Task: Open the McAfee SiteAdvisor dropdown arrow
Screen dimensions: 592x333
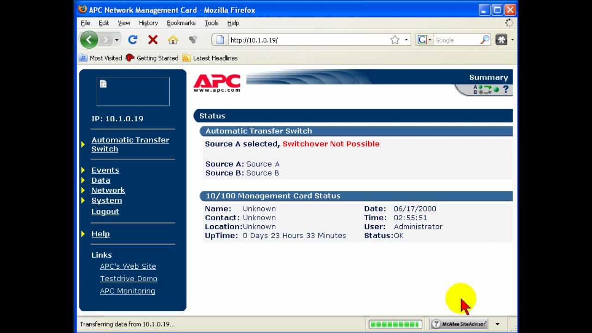Action: click(x=497, y=324)
